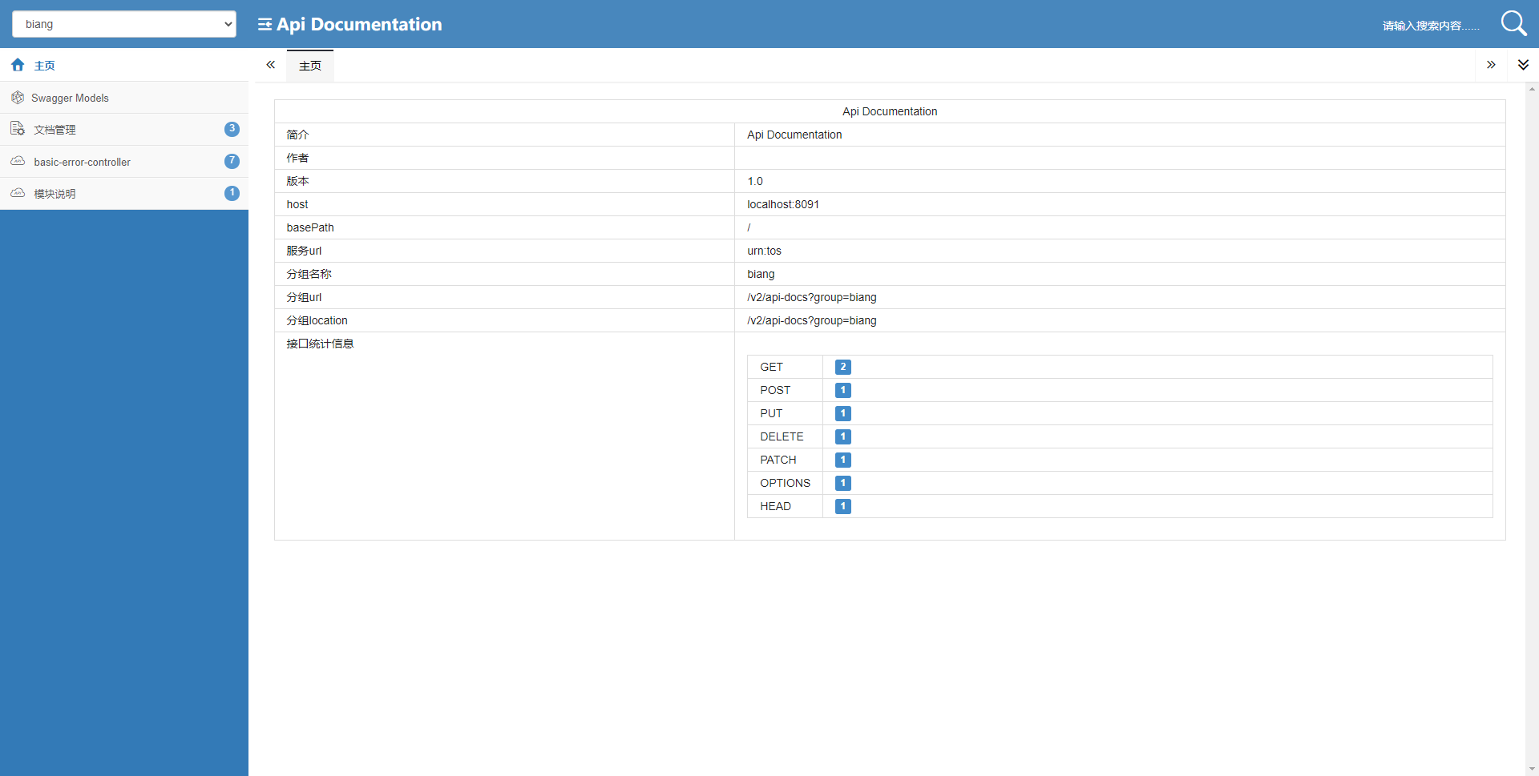Expand the 文档管理 menu
The height and width of the screenshot is (776, 1539).
pos(124,129)
